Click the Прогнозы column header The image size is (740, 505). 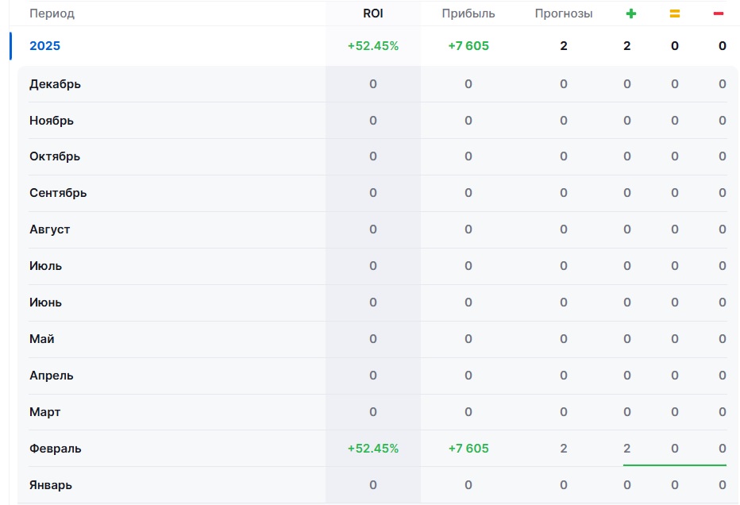(x=563, y=13)
